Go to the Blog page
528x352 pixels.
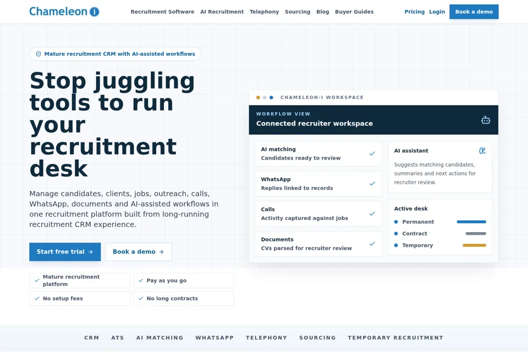click(x=323, y=12)
